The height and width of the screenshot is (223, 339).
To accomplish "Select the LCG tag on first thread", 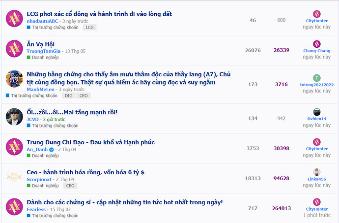I will (x=89, y=27).
